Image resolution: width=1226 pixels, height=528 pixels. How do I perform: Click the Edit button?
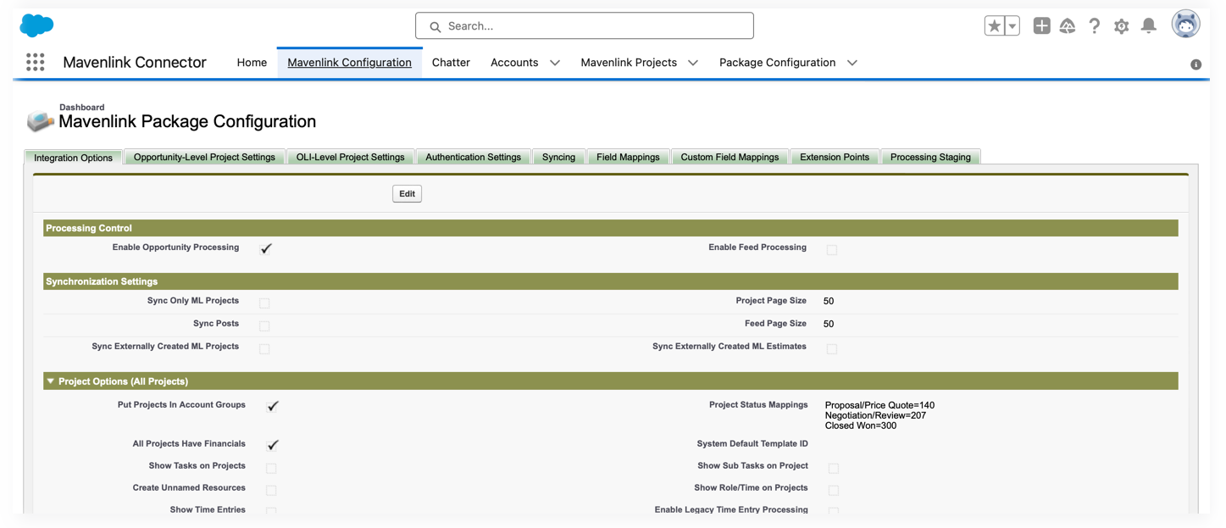tap(407, 194)
